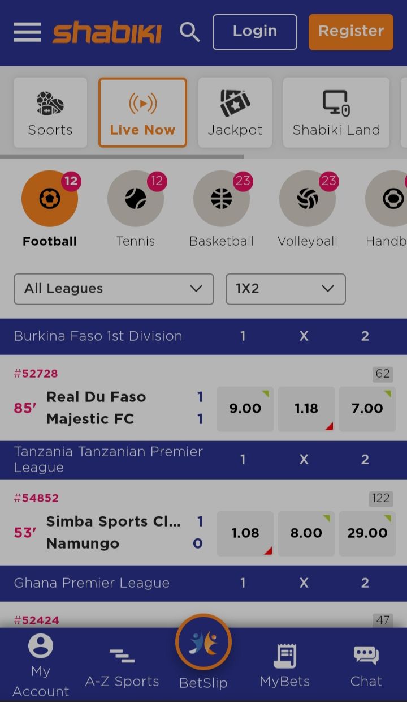The image size is (407, 702).
Task: Tap the search magnifier icon
Action: [x=189, y=32]
